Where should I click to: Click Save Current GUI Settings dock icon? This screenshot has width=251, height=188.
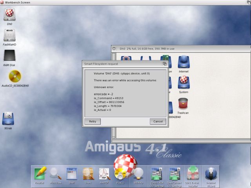point(174,174)
